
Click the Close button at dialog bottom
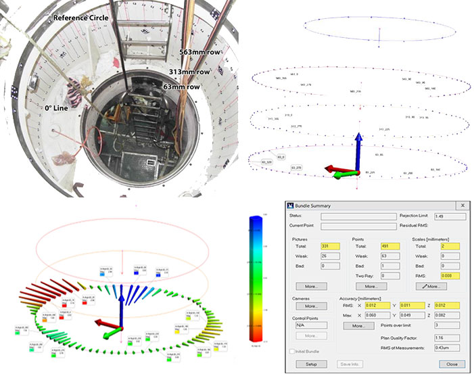tap(451, 364)
